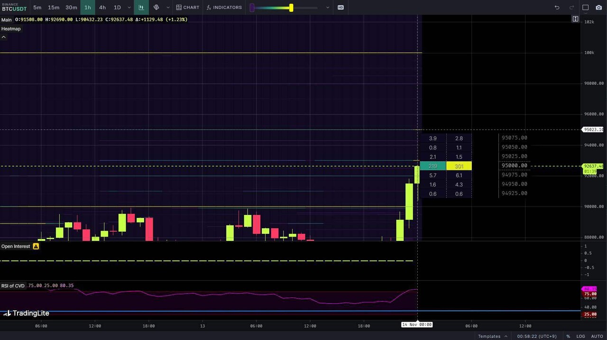The height and width of the screenshot is (340, 607).
Task: Click the BTCUSDT symbol selector
Action: coord(14,8)
